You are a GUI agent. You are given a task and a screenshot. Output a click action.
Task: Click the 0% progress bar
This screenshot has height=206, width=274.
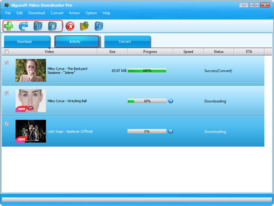pos(147,132)
